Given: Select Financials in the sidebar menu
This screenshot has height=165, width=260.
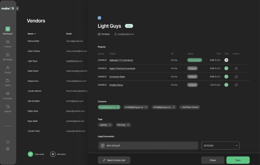Looking at the screenshot, I should 8,94.
